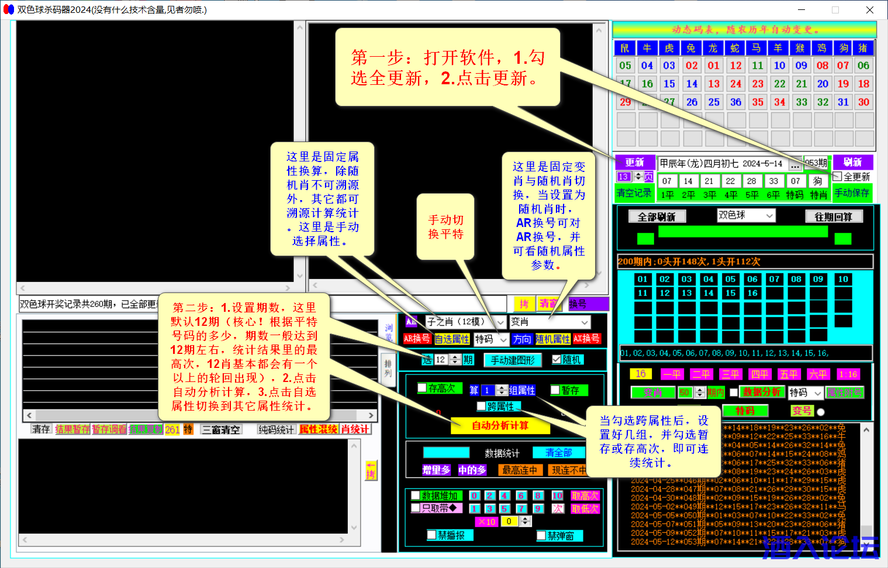This screenshot has width=888, height=568.
Task: Open the 双色球 lottery type dropdown
Action: click(745, 215)
